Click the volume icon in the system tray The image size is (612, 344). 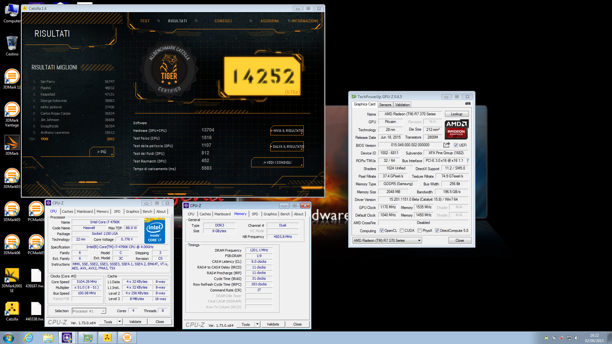tap(577, 338)
